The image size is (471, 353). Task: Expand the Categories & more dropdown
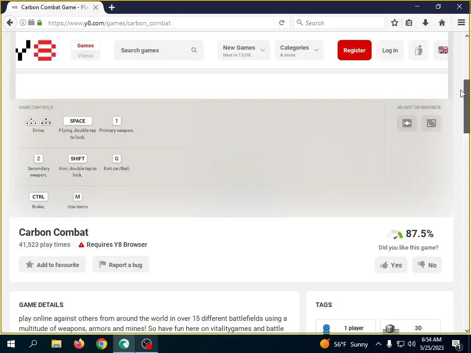299,51
